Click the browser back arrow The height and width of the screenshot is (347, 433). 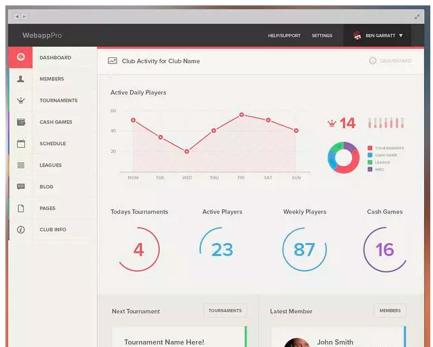pyautogui.click(x=17, y=17)
